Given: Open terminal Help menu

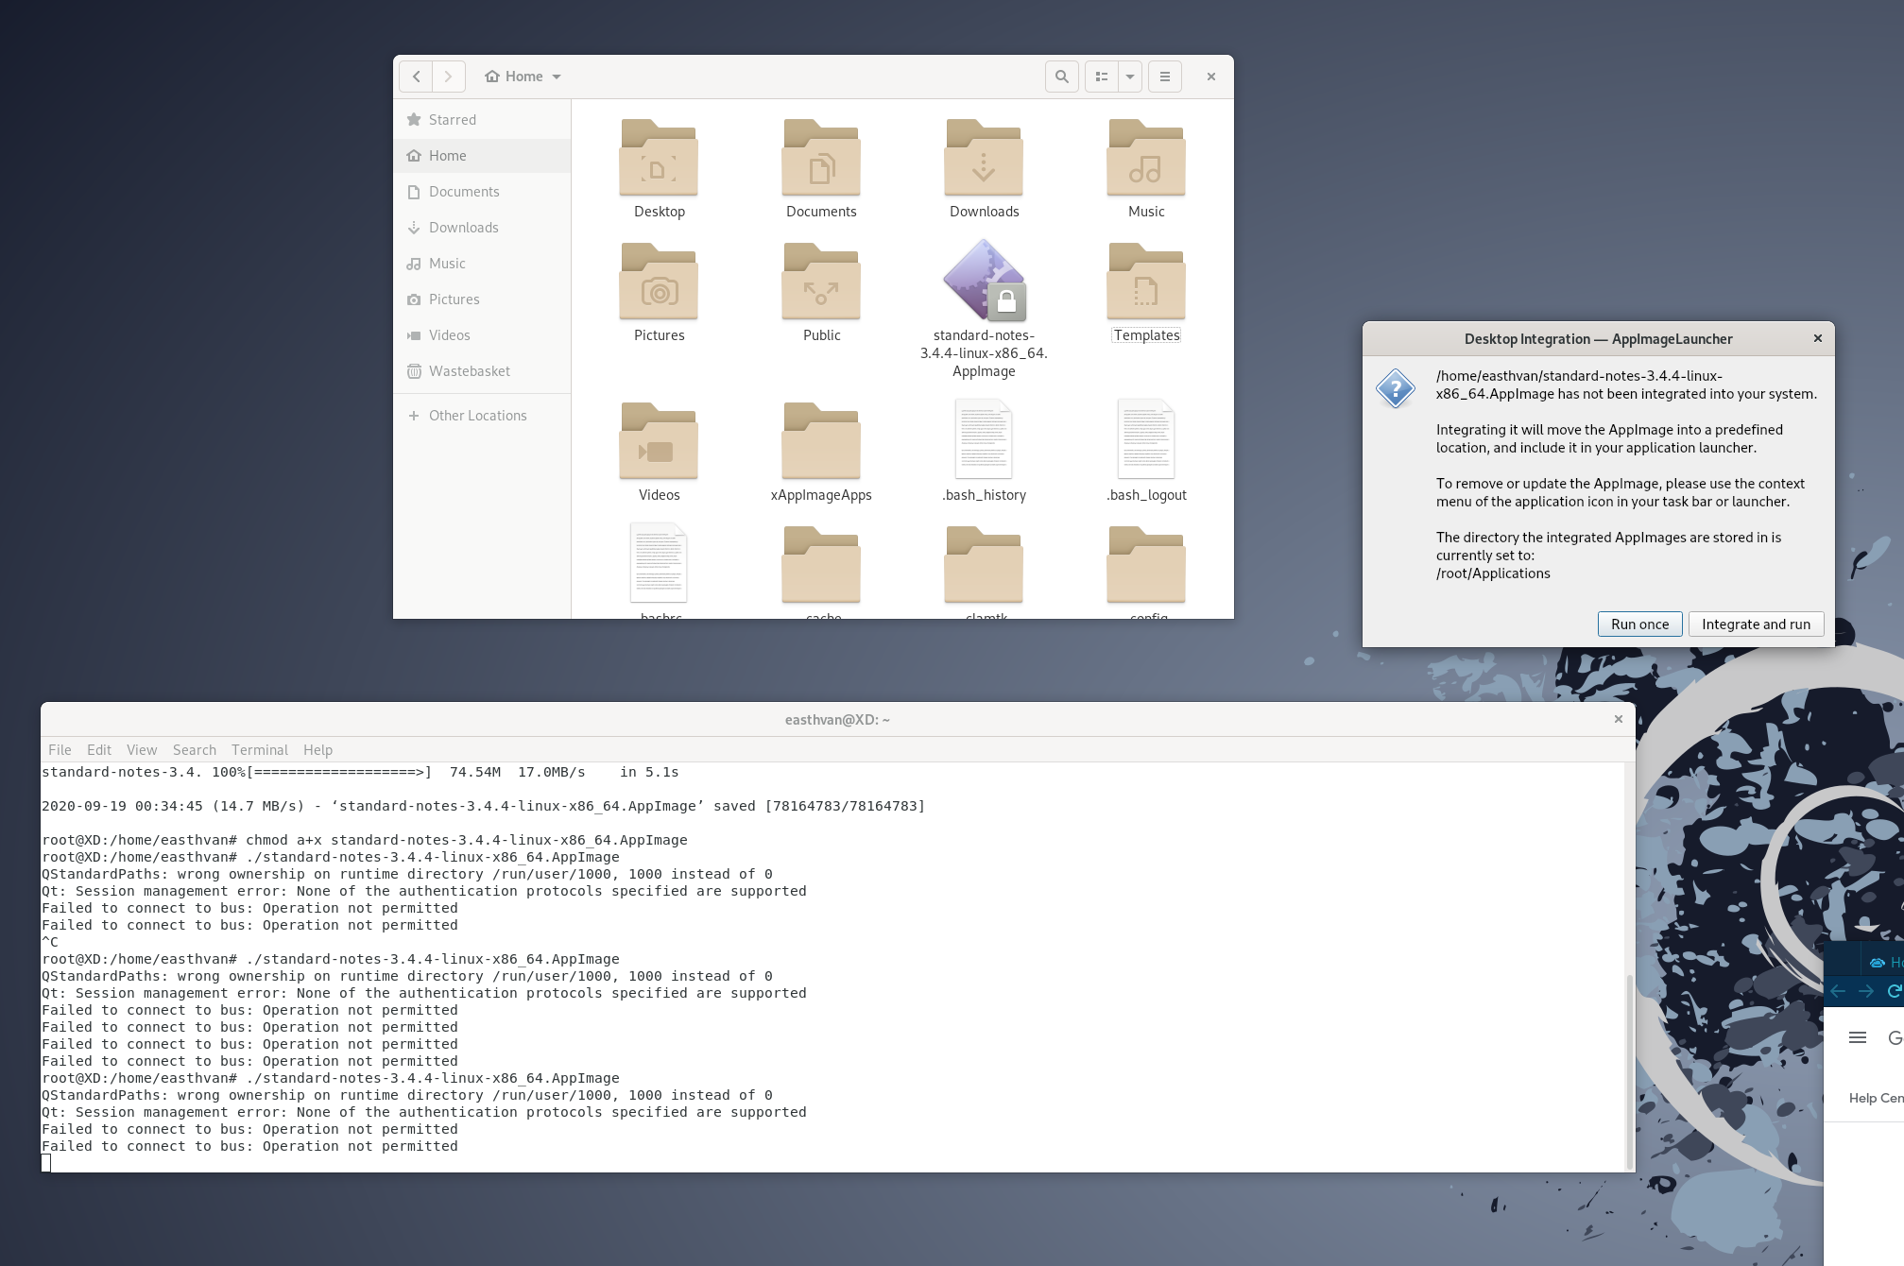Looking at the screenshot, I should [x=317, y=750].
